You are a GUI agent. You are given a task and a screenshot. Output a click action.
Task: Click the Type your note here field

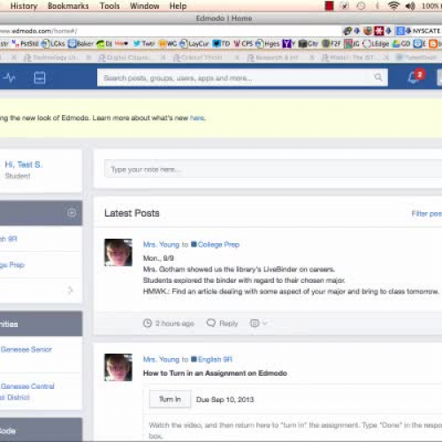click(x=272, y=169)
